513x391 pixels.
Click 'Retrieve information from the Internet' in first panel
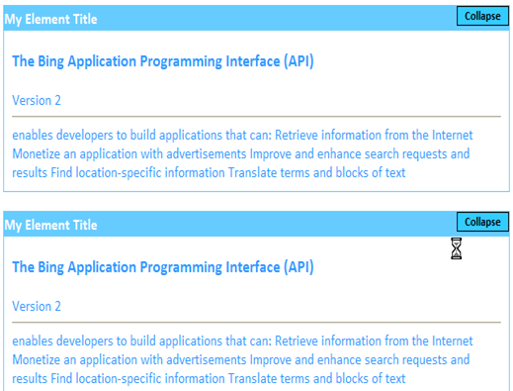[x=374, y=135]
